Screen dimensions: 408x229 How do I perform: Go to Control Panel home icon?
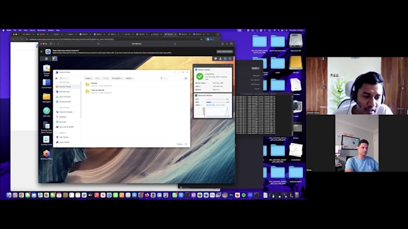click(x=56, y=78)
